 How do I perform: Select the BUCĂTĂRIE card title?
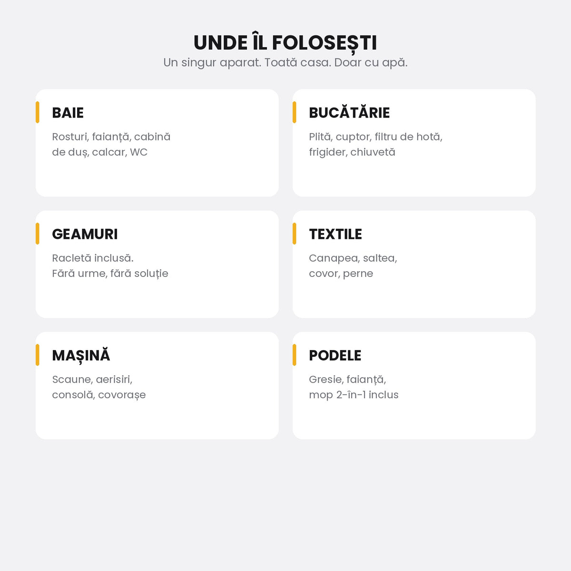point(349,112)
